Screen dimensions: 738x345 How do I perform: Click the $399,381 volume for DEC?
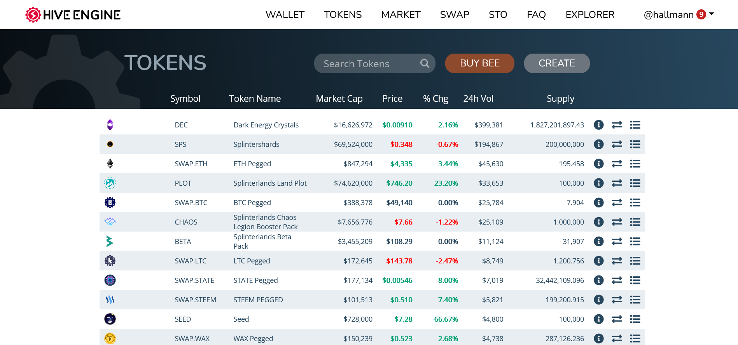[489, 125]
